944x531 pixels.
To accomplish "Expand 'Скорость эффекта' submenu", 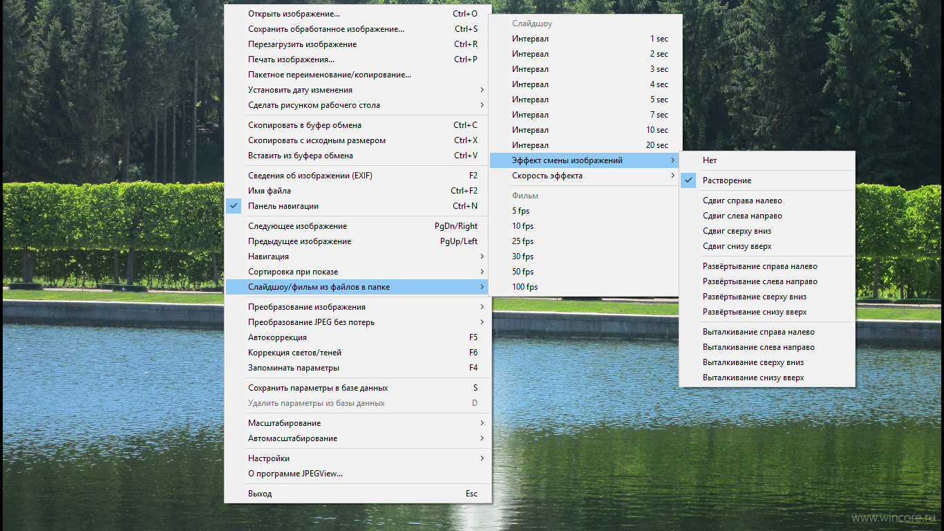I will point(585,176).
